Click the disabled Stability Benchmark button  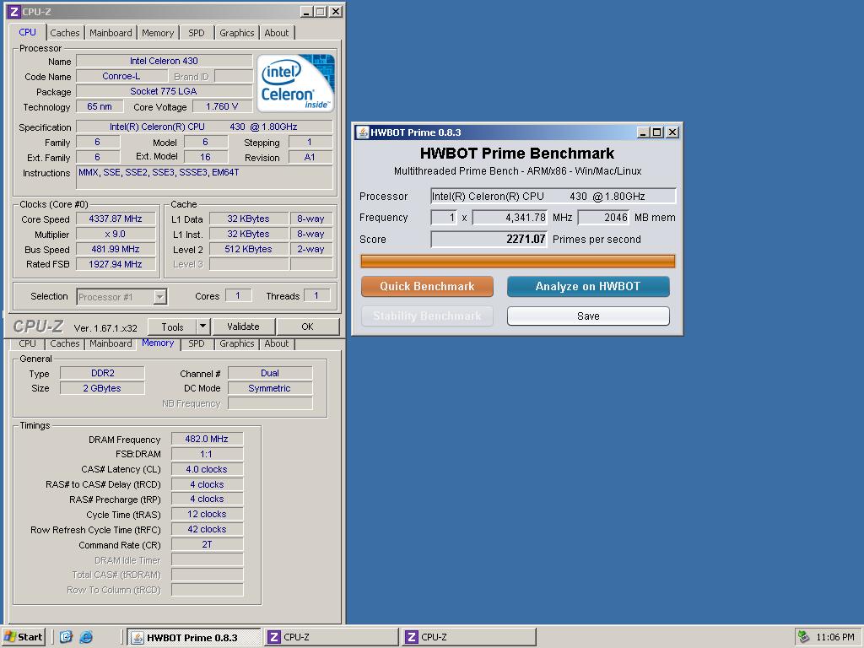pos(427,316)
